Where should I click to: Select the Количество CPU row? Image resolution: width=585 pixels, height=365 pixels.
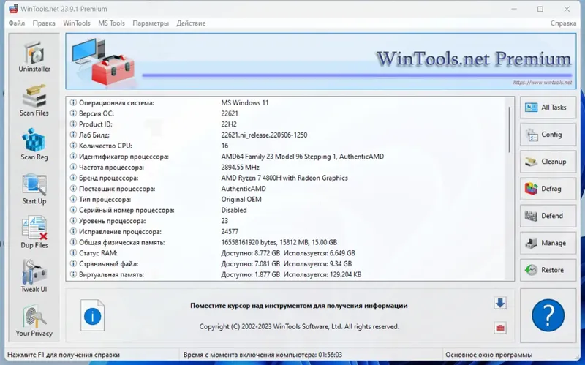(x=287, y=146)
